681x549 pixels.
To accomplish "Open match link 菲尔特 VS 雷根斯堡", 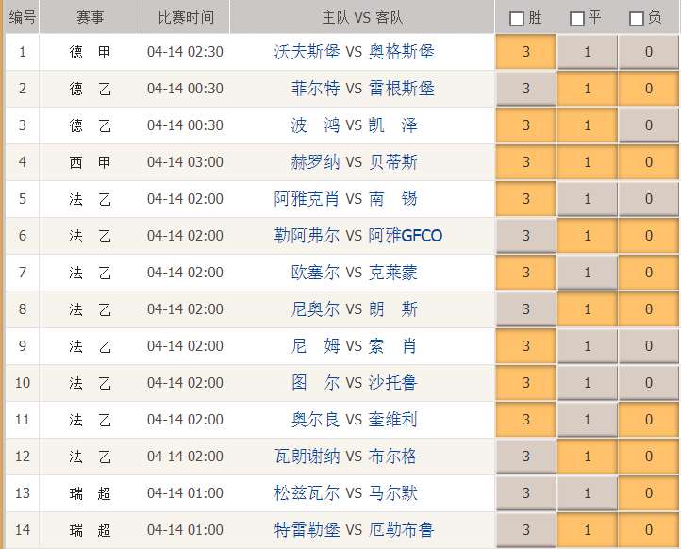I will click(362, 89).
